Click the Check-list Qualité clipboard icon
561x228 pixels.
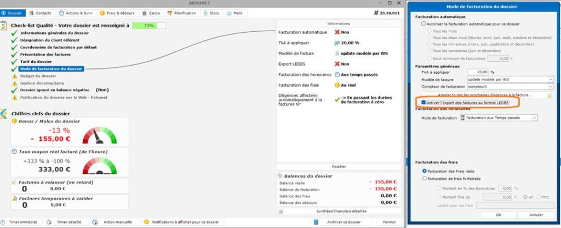[x=4, y=25]
